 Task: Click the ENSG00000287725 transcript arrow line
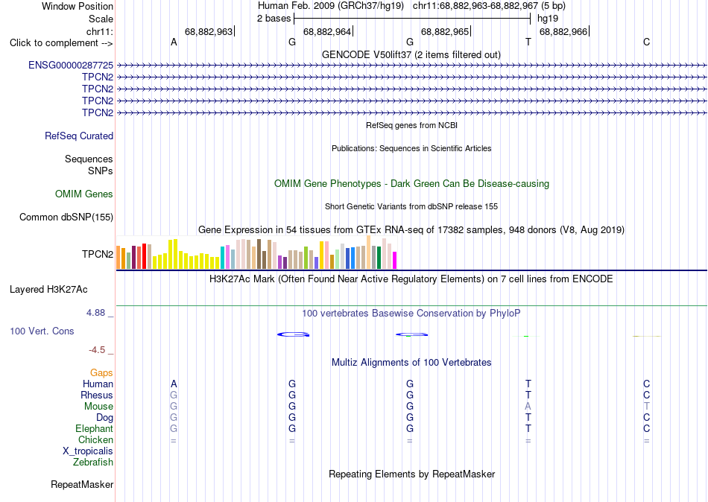tap(411, 66)
